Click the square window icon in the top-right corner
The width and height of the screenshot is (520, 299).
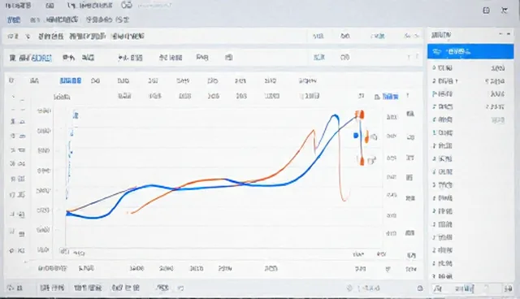486,11
